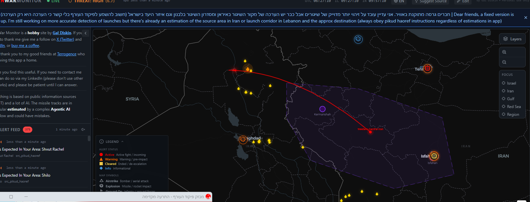Toggle alert feed sound mute

pyautogui.click(x=83, y=129)
